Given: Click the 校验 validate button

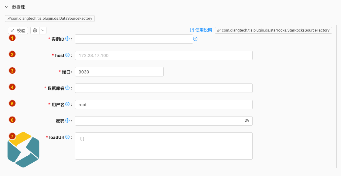Looking at the screenshot, I should click(x=18, y=30).
